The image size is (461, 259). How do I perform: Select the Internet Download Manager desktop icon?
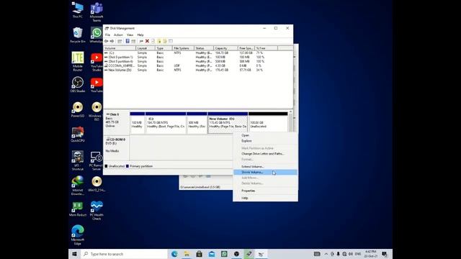tap(78, 186)
